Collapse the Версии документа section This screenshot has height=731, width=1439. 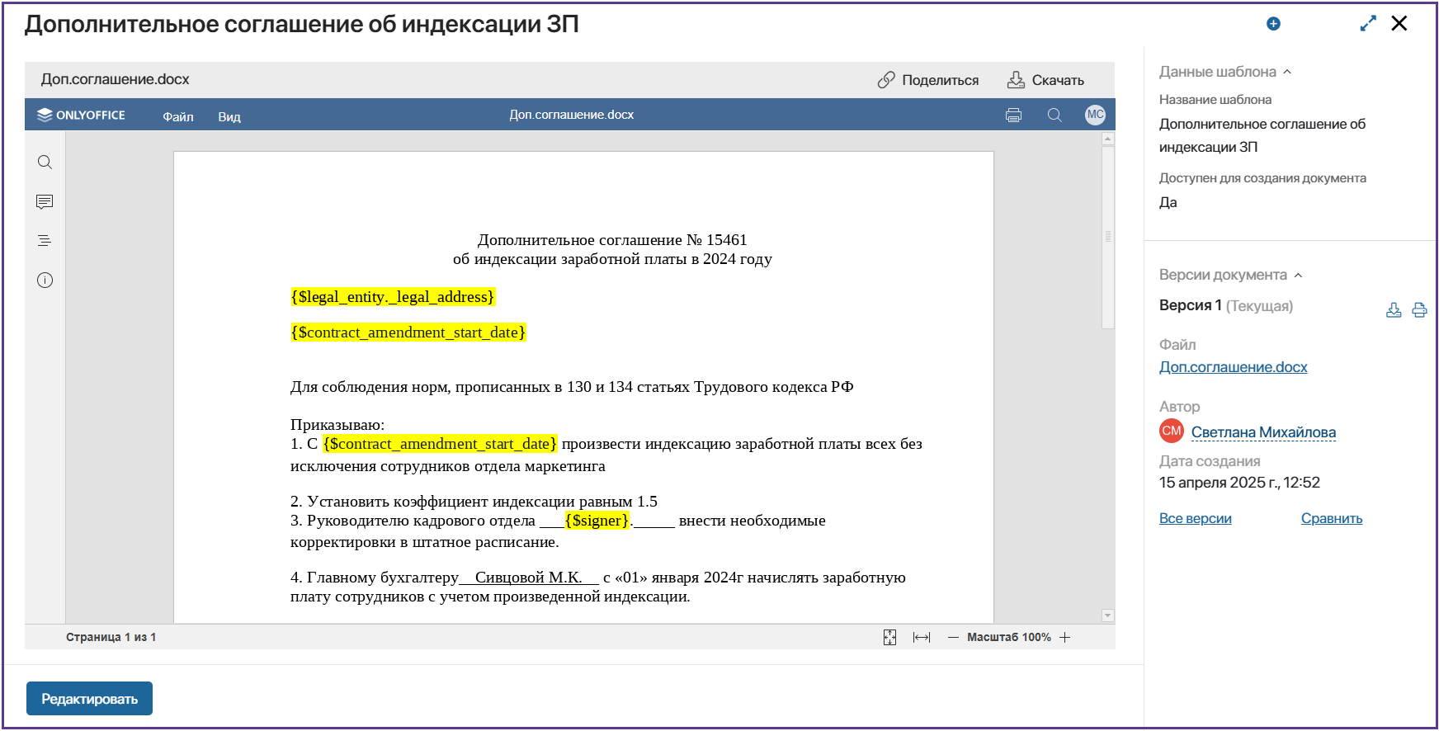coord(1298,276)
